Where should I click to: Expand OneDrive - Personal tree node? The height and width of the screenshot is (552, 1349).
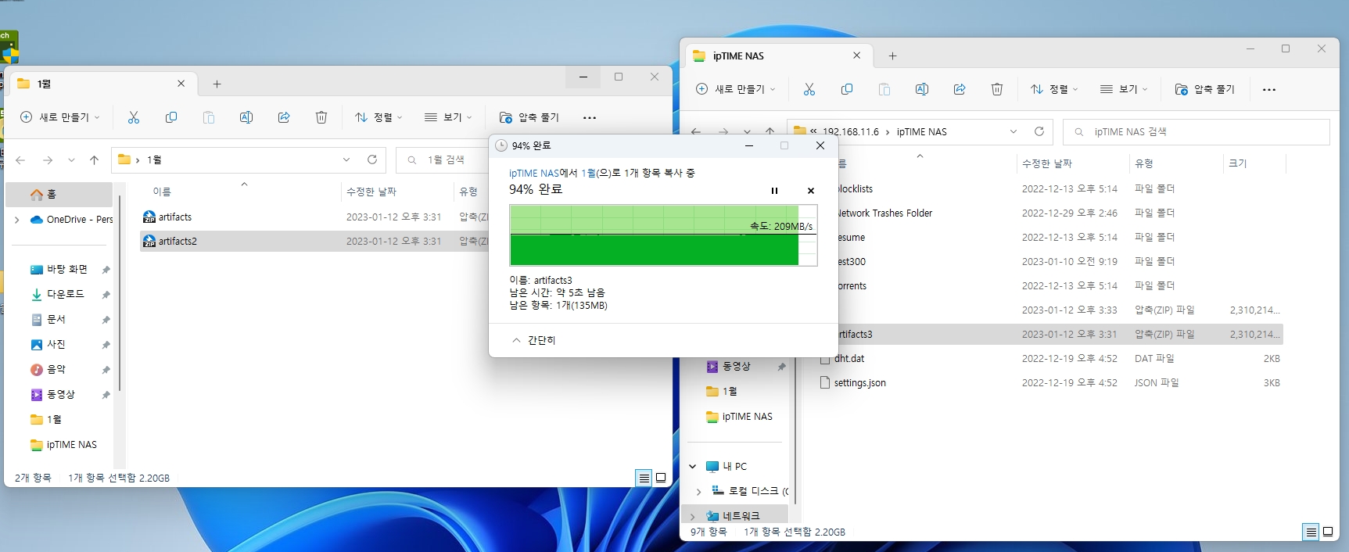coord(17,220)
